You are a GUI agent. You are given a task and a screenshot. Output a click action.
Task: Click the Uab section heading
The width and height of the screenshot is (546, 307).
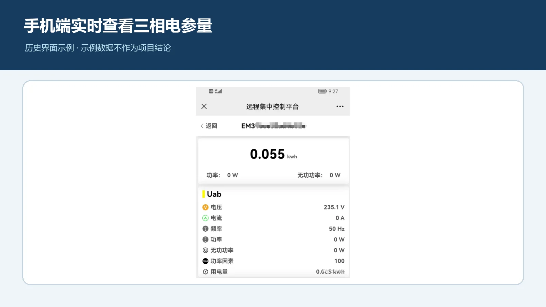click(x=214, y=194)
